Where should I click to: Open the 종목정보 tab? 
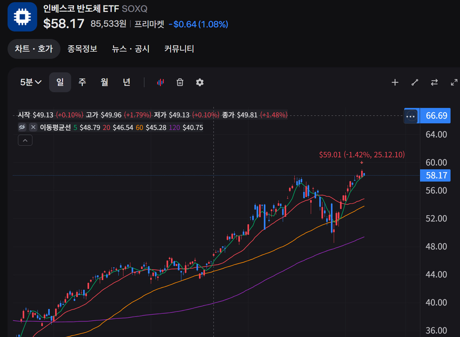pos(82,49)
